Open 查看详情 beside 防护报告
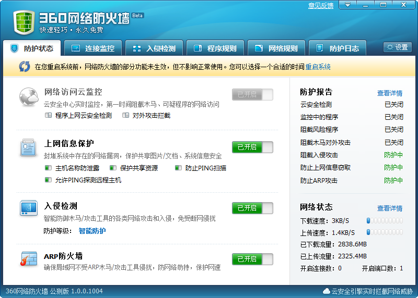 click(390, 93)
